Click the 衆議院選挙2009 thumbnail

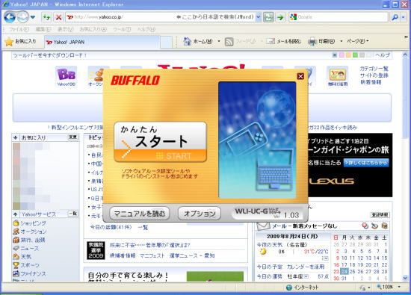pyautogui.click(x=96, y=250)
